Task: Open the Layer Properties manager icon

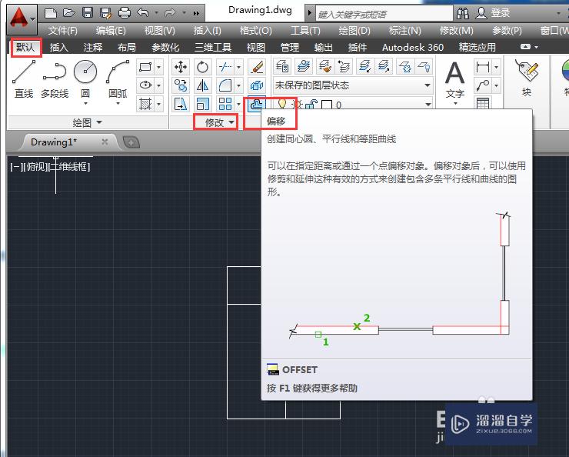Action: click(x=282, y=67)
